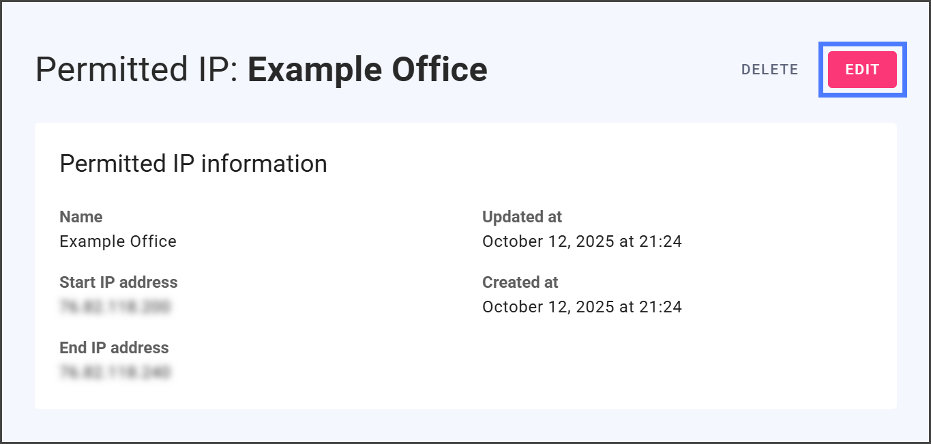This screenshot has width=931, height=444.
Task: Click the word 'Office' in the Name value
Action: point(154,241)
